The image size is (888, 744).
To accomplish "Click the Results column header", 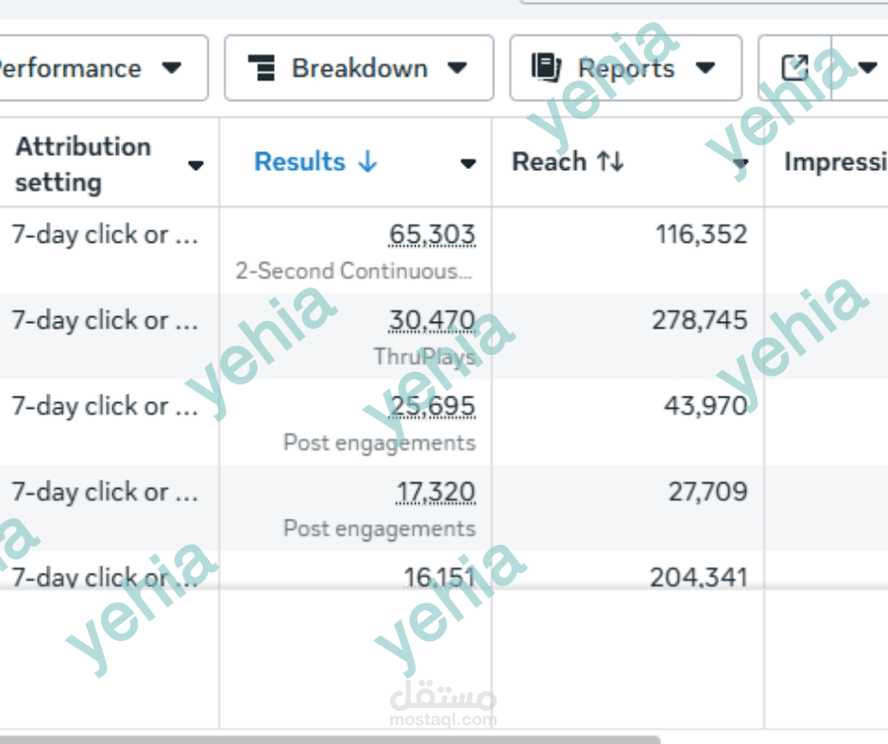I will (300, 162).
